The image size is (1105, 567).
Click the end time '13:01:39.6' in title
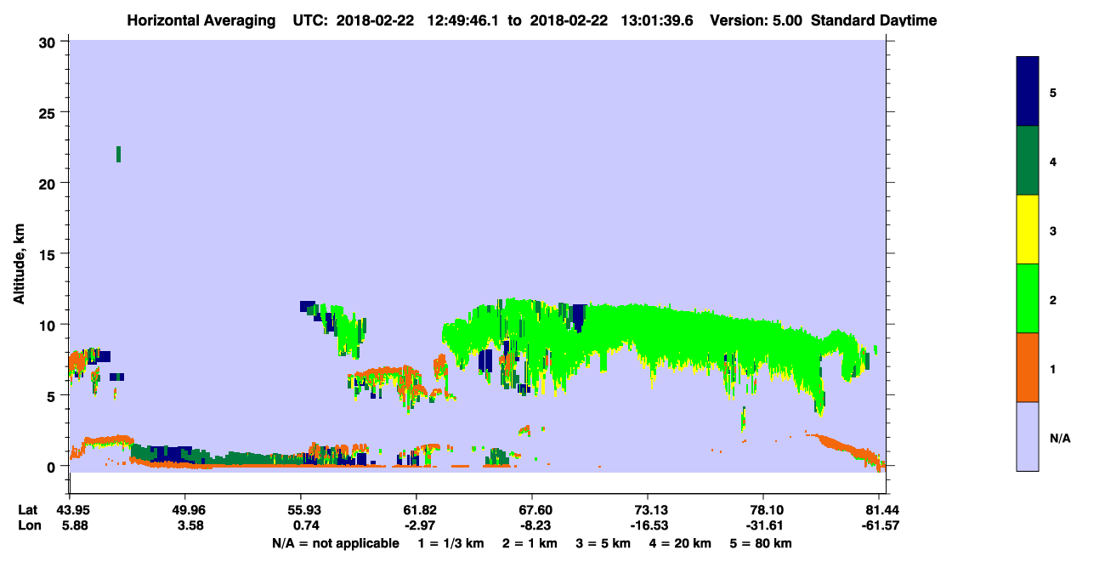point(658,20)
